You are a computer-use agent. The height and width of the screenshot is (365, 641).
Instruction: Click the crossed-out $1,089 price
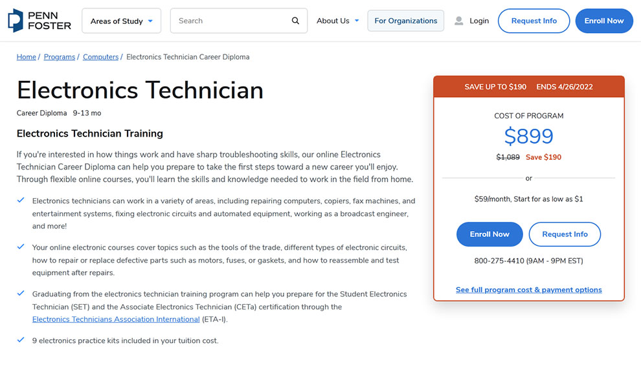pyautogui.click(x=508, y=157)
